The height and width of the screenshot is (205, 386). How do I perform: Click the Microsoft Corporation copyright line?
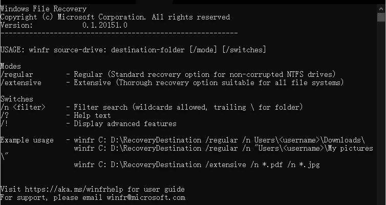115,17
